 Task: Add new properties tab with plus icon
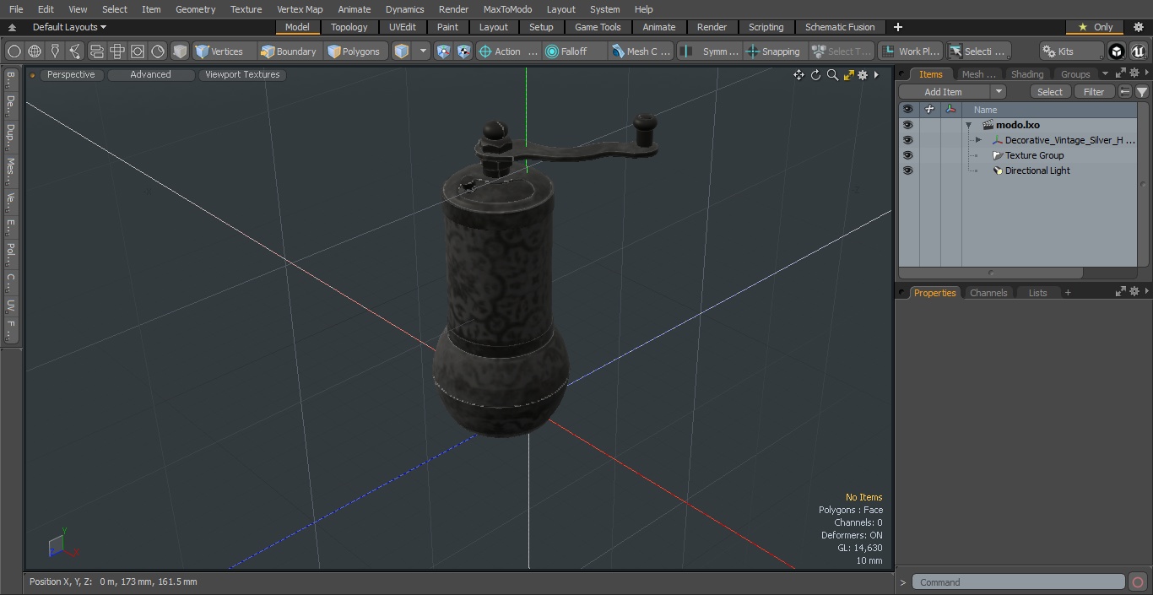tap(1068, 293)
